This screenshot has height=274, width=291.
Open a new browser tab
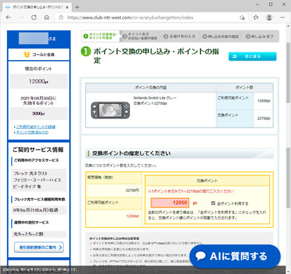tap(77, 7)
